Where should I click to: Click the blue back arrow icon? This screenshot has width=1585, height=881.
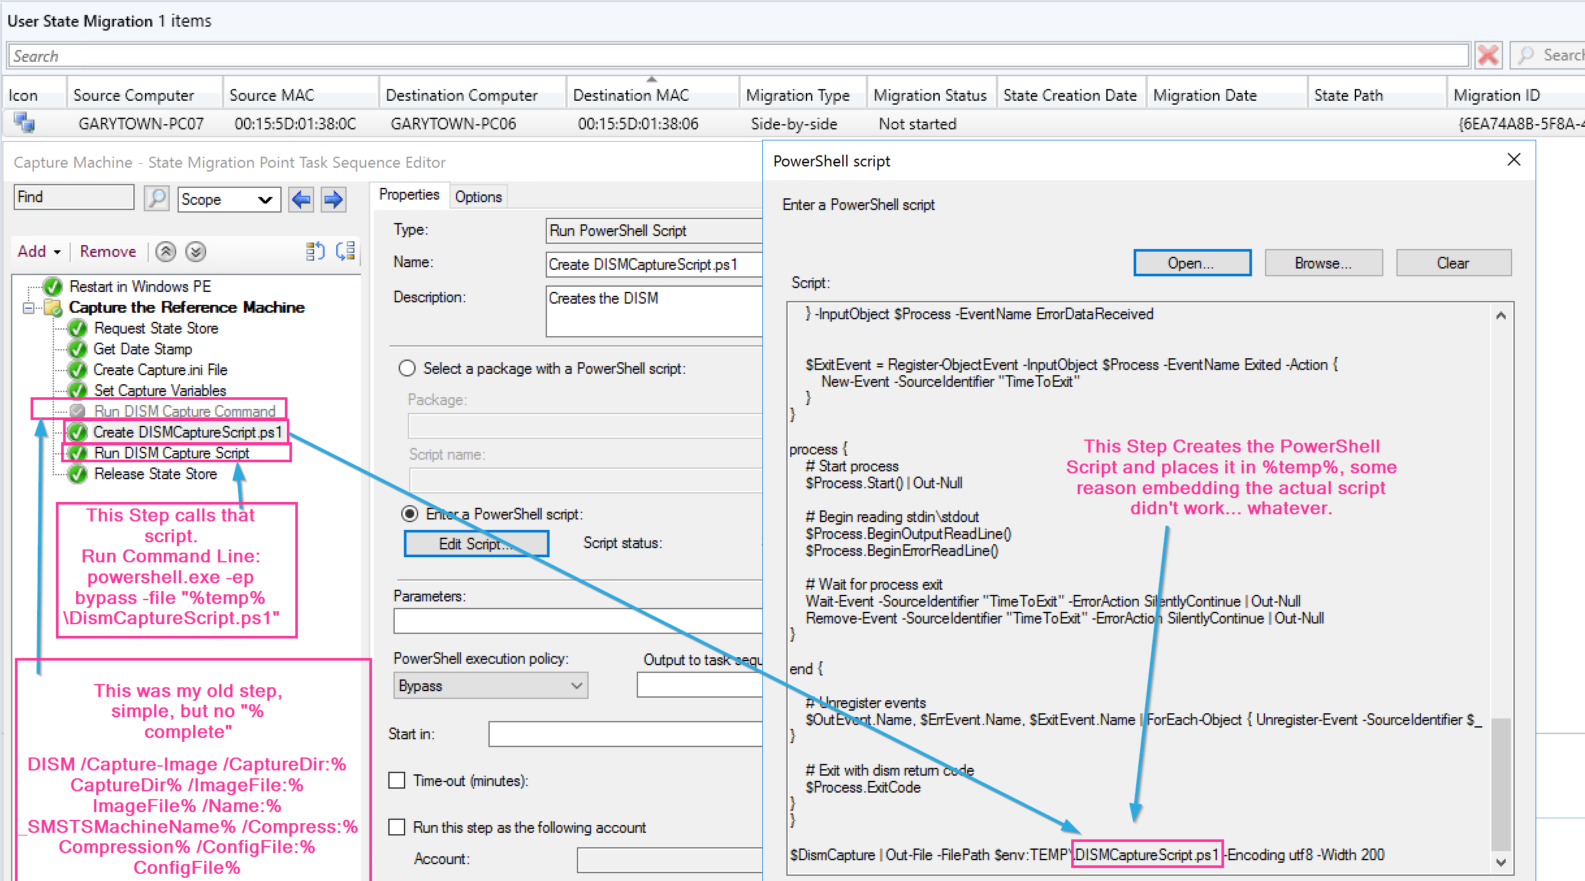coord(301,199)
